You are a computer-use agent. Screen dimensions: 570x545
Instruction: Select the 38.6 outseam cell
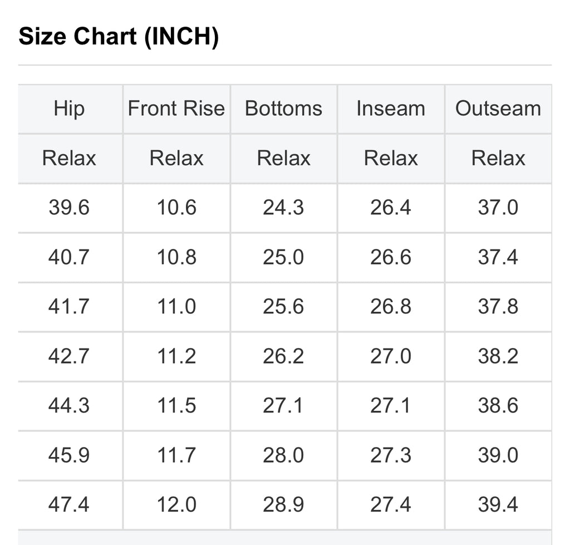(498, 406)
